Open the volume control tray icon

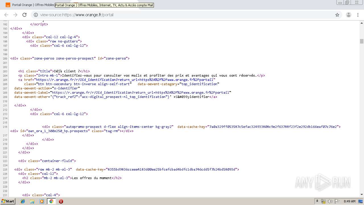coord(330,201)
